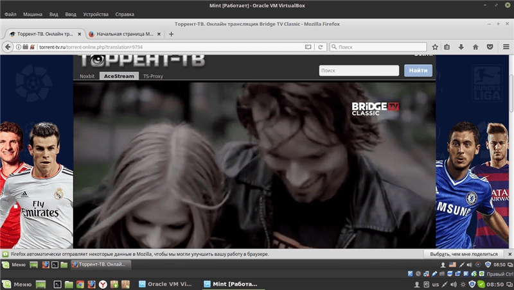
Task: Click the Найти button
Action: pyautogui.click(x=418, y=71)
